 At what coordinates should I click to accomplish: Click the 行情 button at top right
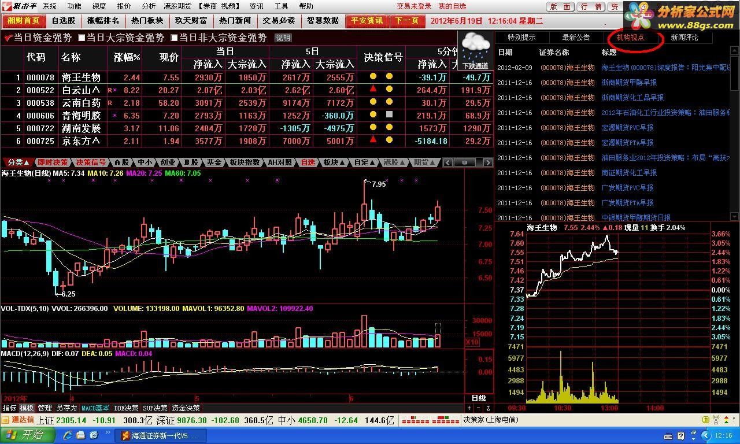tap(591, 6)
